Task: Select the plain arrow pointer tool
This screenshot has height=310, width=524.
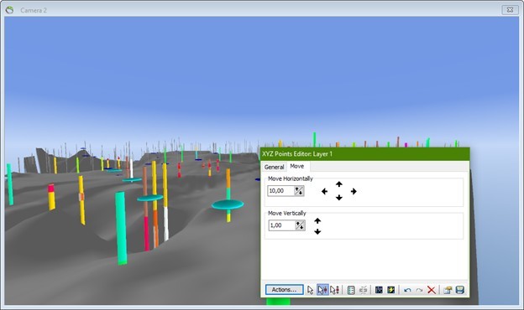Action: coord(310,290)
